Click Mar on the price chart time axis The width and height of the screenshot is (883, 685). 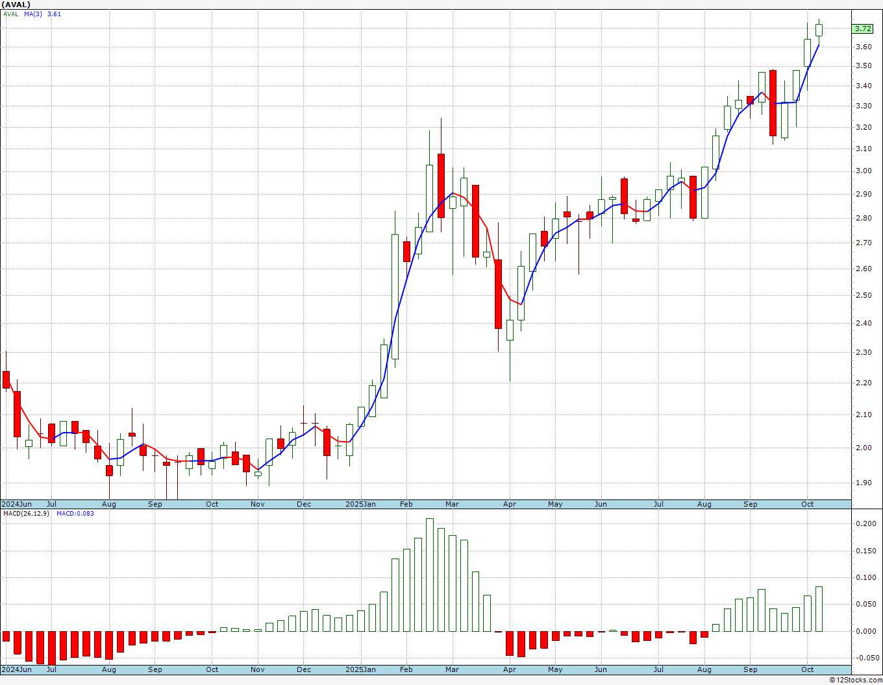click(452, 504)
